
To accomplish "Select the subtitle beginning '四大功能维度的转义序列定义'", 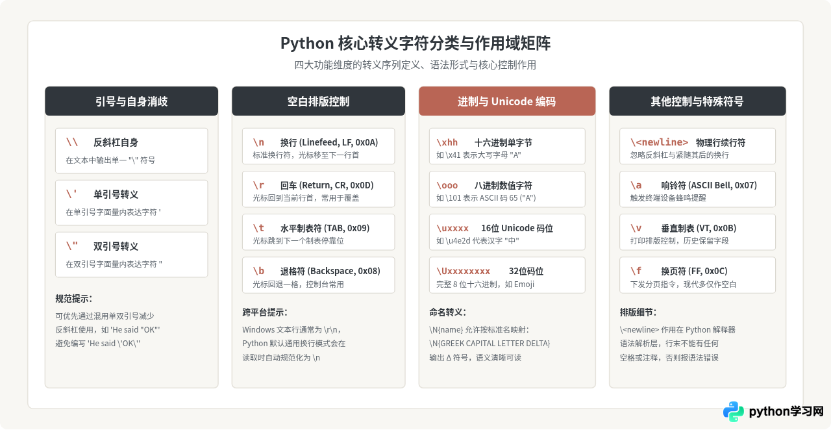I will click(415, 65).
